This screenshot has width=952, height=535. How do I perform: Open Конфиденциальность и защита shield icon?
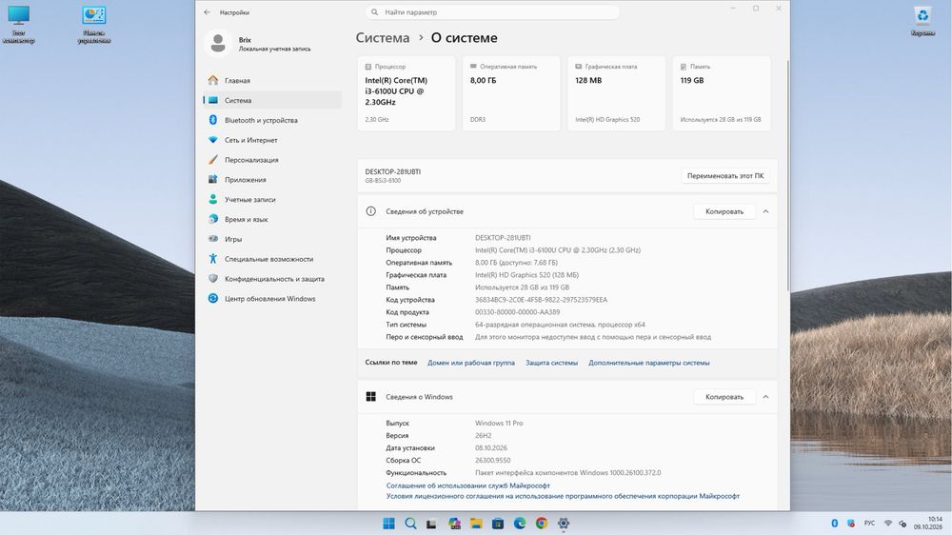pyautogui.click(x=213, y=279)
